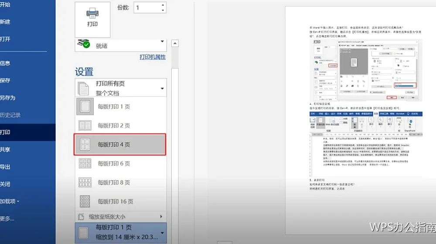Click the settings panel scroll up arrow
Viewport: 436px width, 244px height.
coord(175,43)
